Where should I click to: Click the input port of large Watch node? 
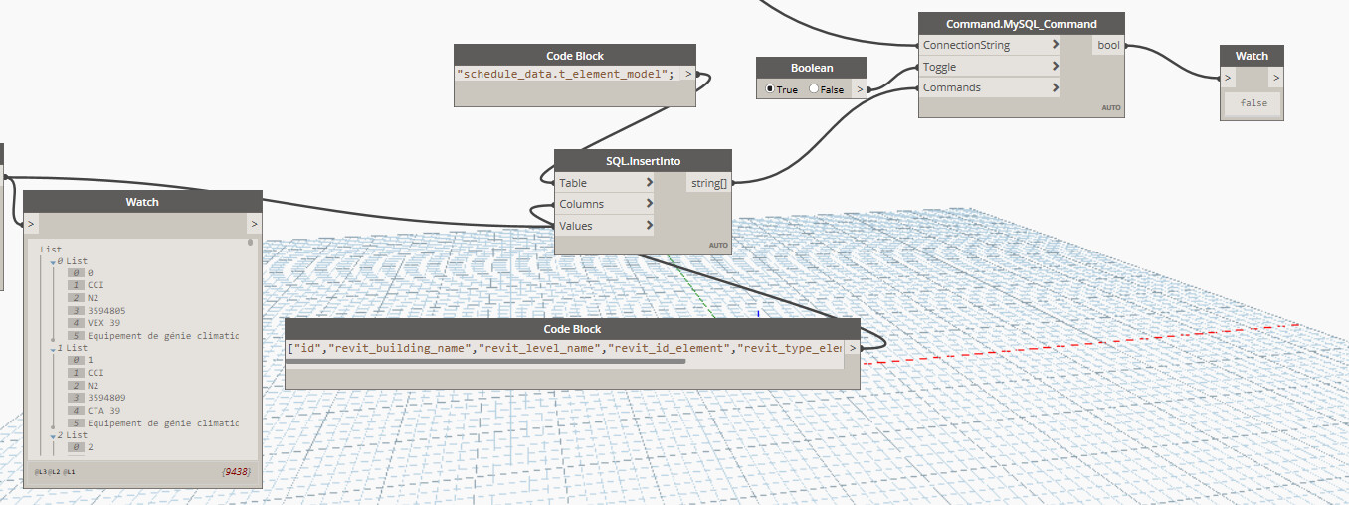(31, 224)
